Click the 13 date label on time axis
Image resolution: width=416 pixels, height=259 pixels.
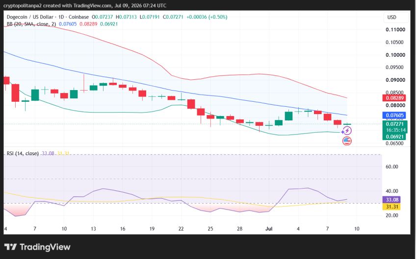point(93,229)
